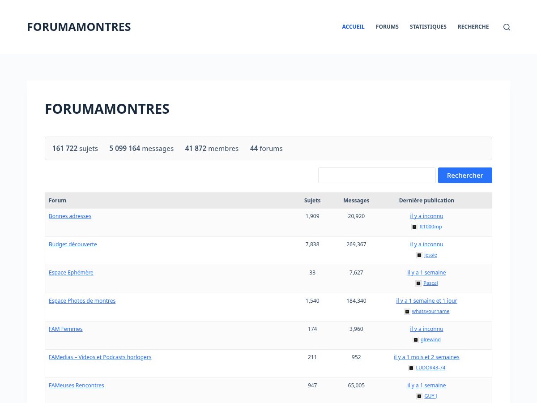The image size is (537, 403).
Task: Open FAM Femmes last post 'il y a inconnu'
Action: click(426, 329)
